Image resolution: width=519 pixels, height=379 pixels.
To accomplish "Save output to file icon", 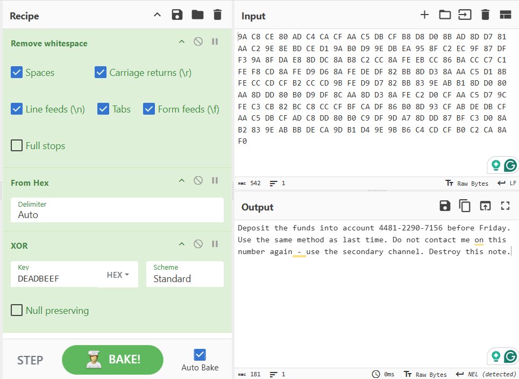I will click(x=445, y=206).
